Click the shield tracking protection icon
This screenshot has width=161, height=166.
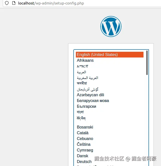[x=7, y=3]
